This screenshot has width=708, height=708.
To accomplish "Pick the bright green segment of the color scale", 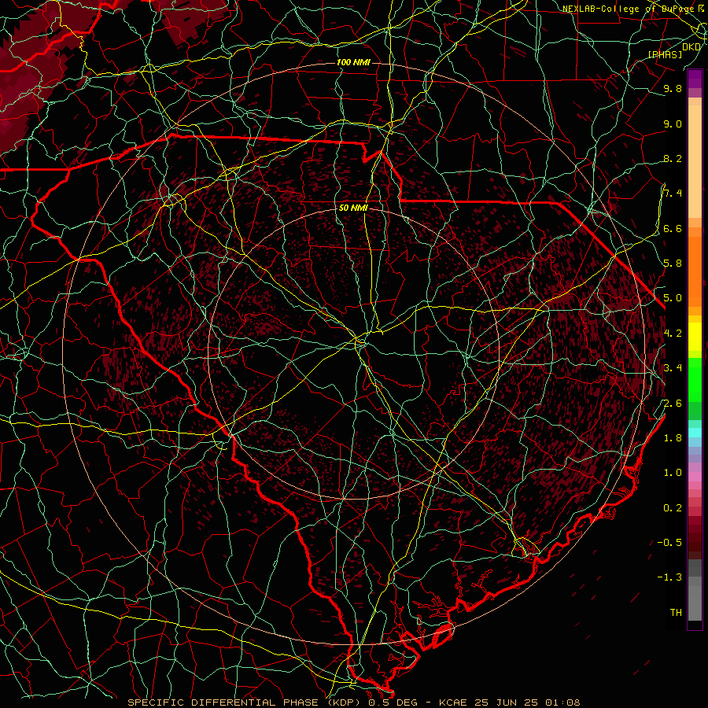I will coord(695,378).
